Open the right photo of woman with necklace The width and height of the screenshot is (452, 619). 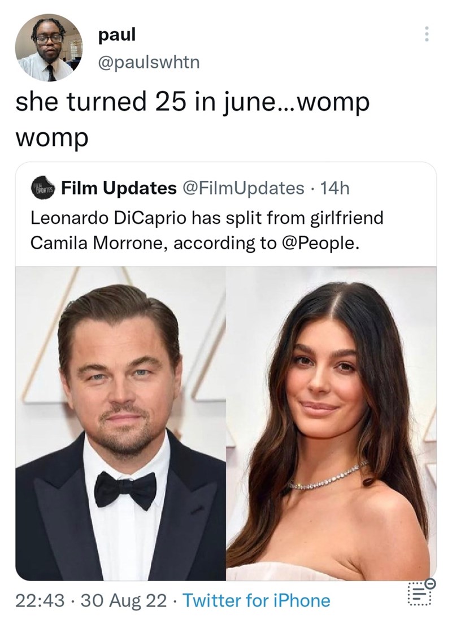pyautogui.click(x=331, y=423)
